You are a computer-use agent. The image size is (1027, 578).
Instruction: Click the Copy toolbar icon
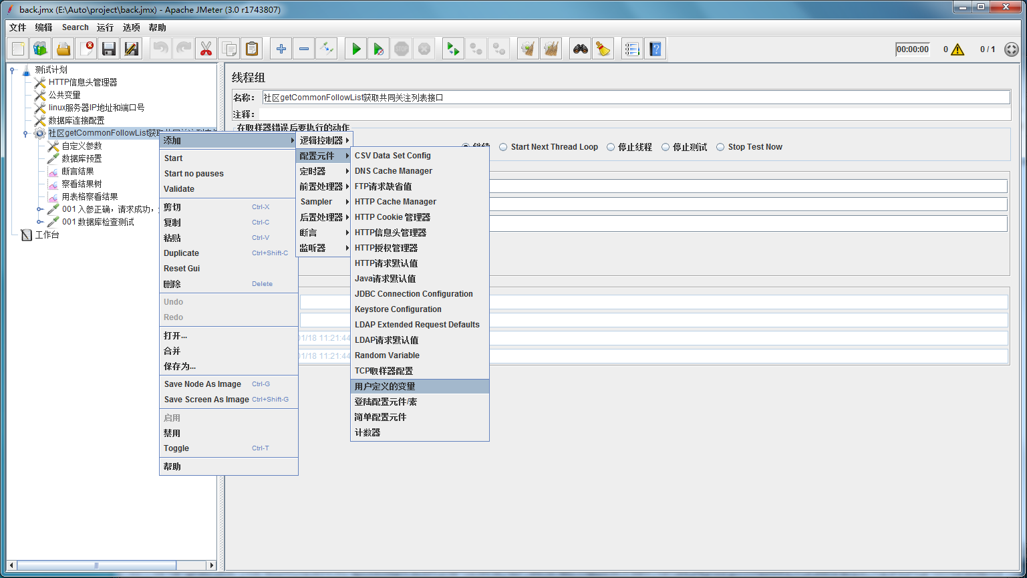click(229, 49)
